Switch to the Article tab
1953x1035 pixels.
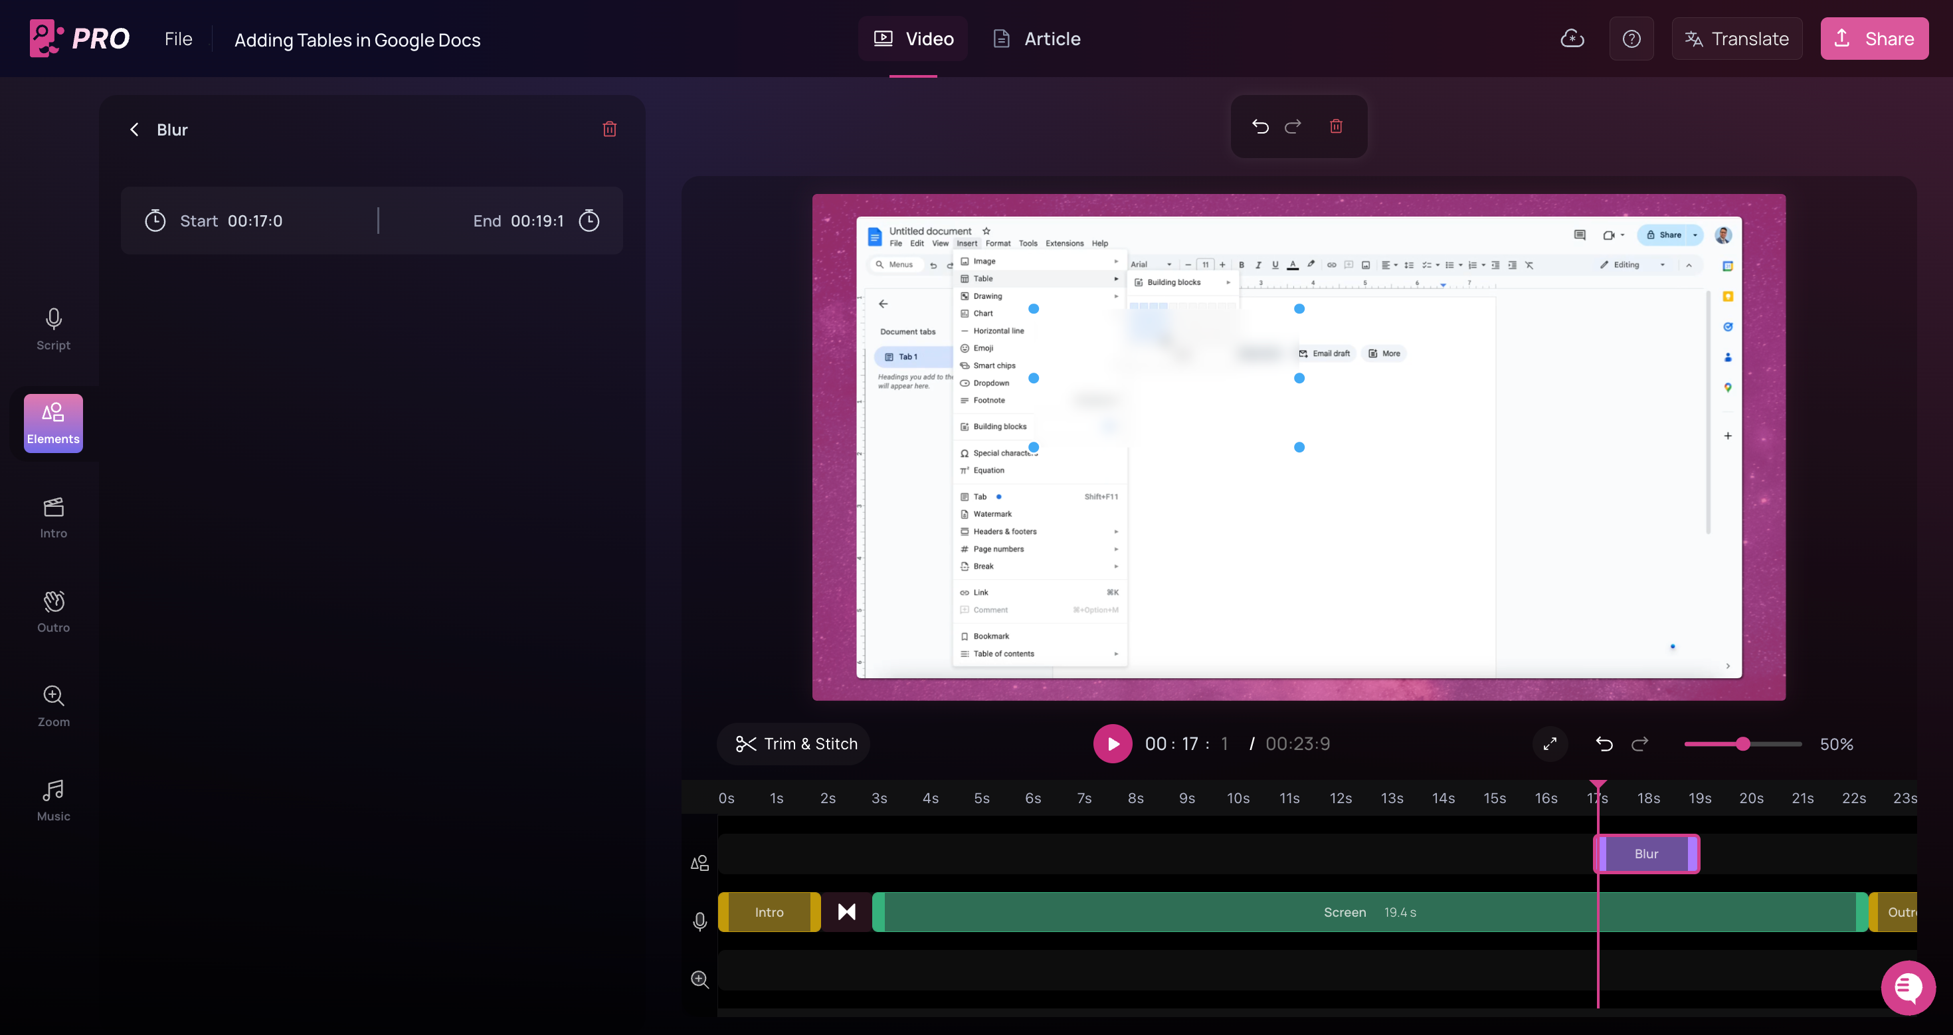(x=1036, y=39)
